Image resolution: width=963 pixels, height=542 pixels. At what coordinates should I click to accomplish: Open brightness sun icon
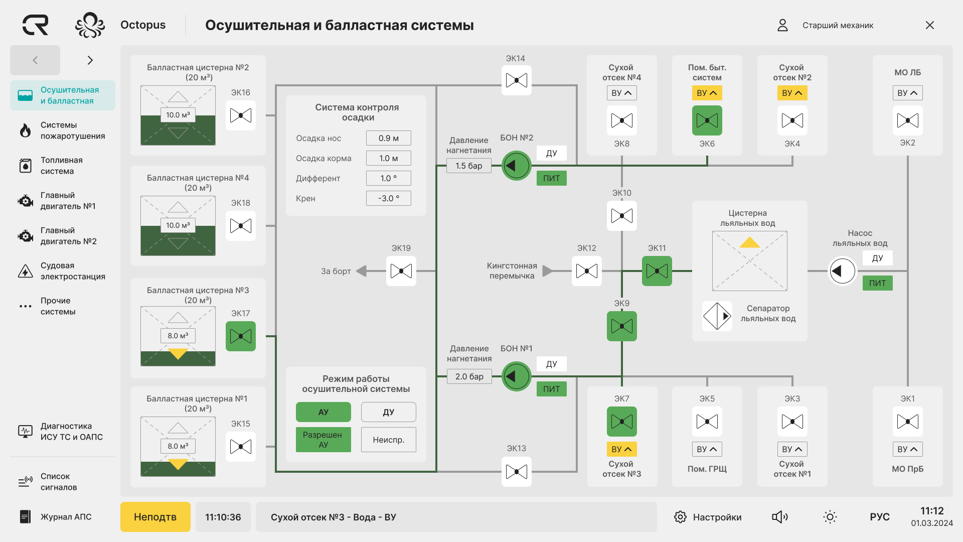coord(830,517)
